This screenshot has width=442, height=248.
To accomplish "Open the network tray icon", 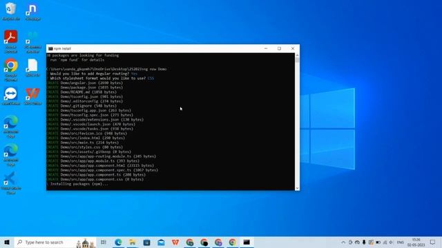I will 385,242.
